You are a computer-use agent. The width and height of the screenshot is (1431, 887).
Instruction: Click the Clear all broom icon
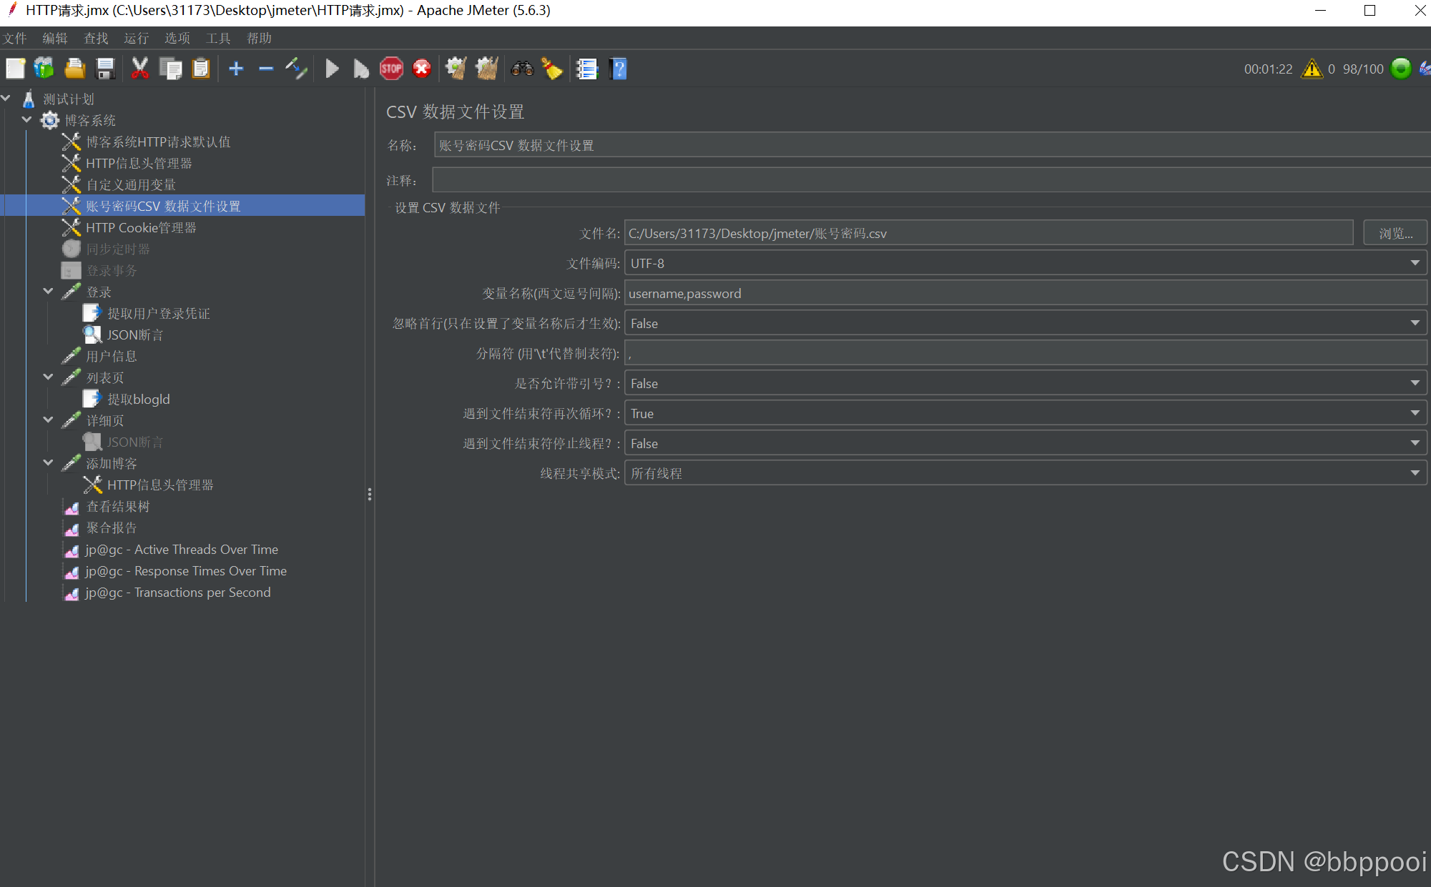point(487,69)
